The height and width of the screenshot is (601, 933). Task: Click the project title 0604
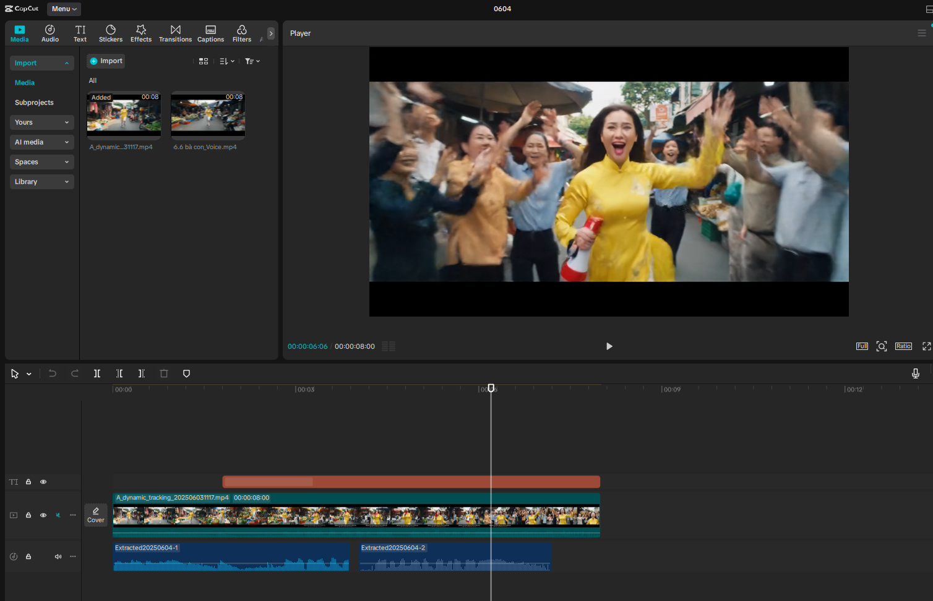coord(502,9)
